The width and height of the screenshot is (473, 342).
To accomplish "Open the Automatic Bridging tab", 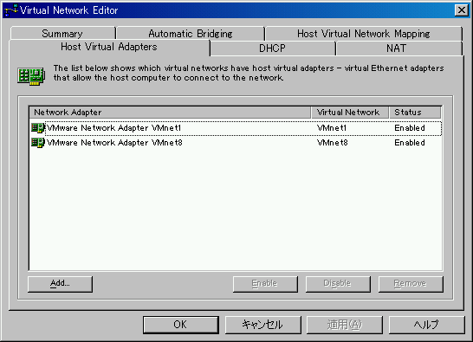I will [191, 34].
